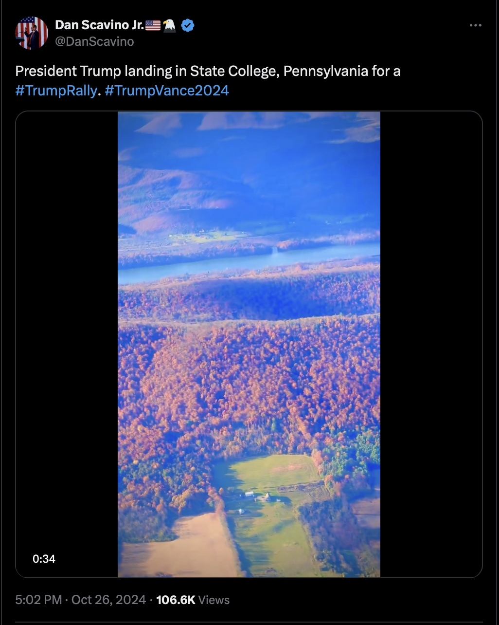Click the blue verified badge
Screen dimensions: 499x625
pos(188,25)
